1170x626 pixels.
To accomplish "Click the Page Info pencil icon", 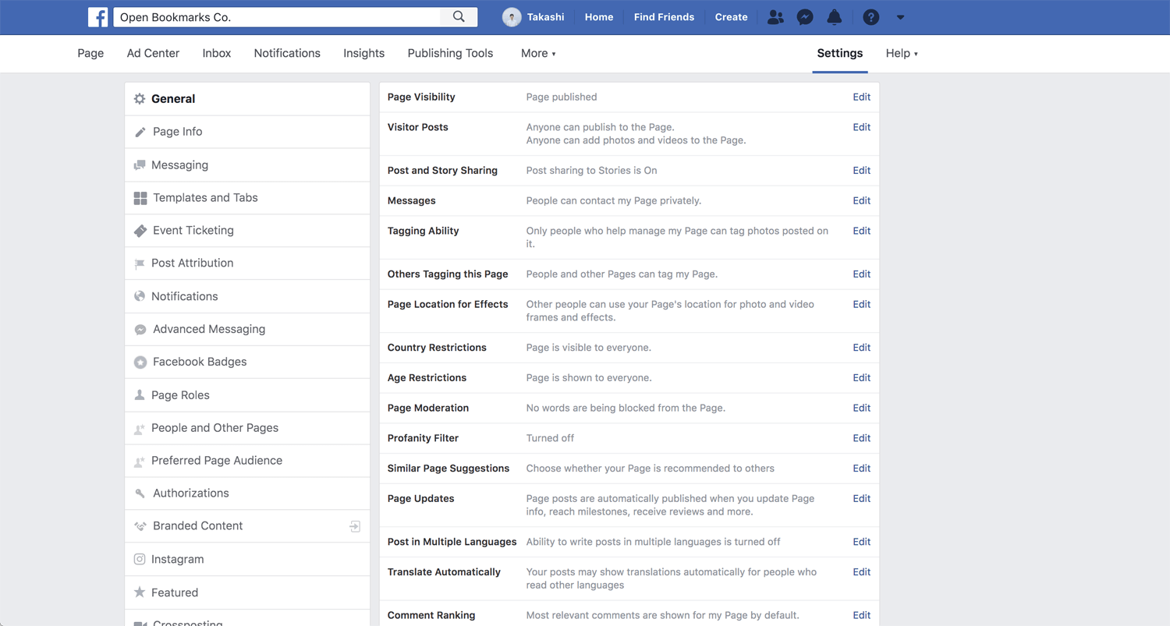I will point(140,132).
